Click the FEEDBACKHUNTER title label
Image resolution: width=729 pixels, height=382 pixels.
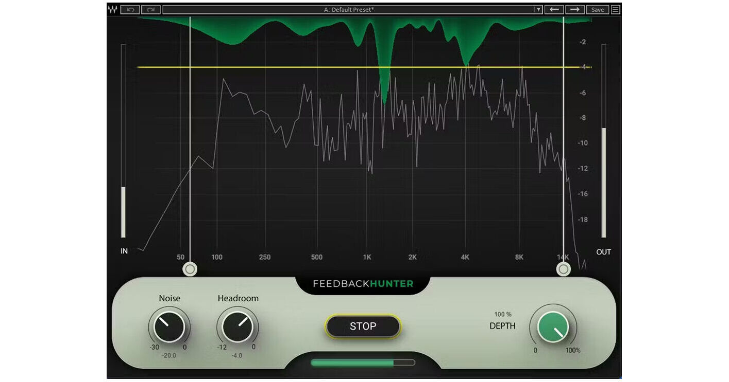pyautogui.click(x=362, y=283)
